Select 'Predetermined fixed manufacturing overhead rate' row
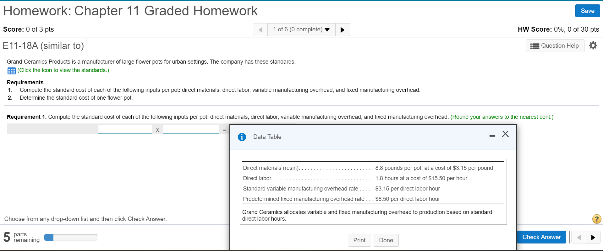603x251 pixels. [341, 199]
